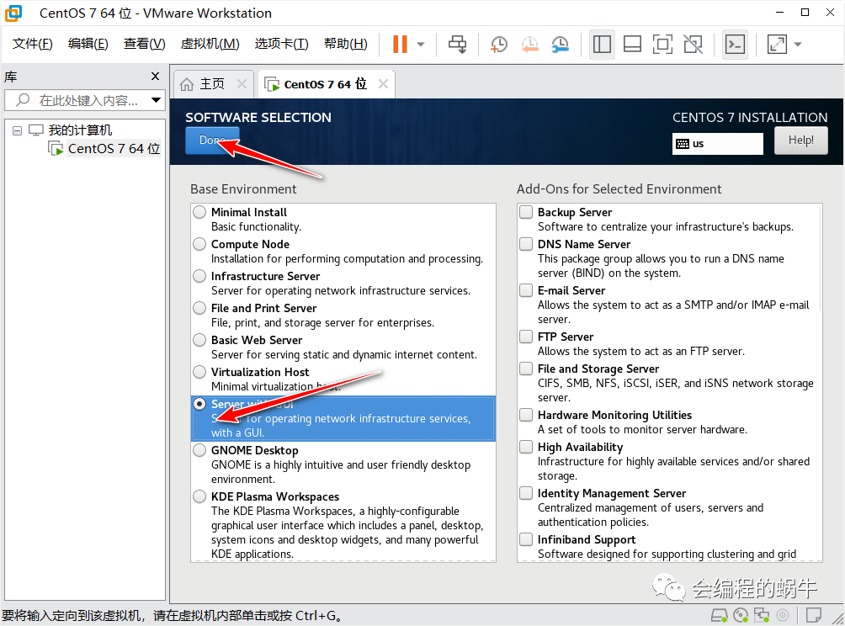Click the hard disk status bar icon
The width and height of the screenshot is (845, 626).
pos(720,615)
